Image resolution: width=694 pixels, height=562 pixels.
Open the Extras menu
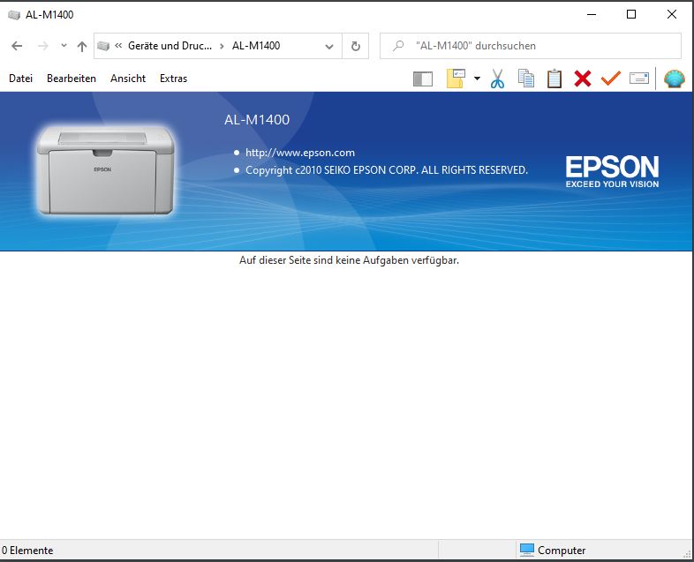173,79
